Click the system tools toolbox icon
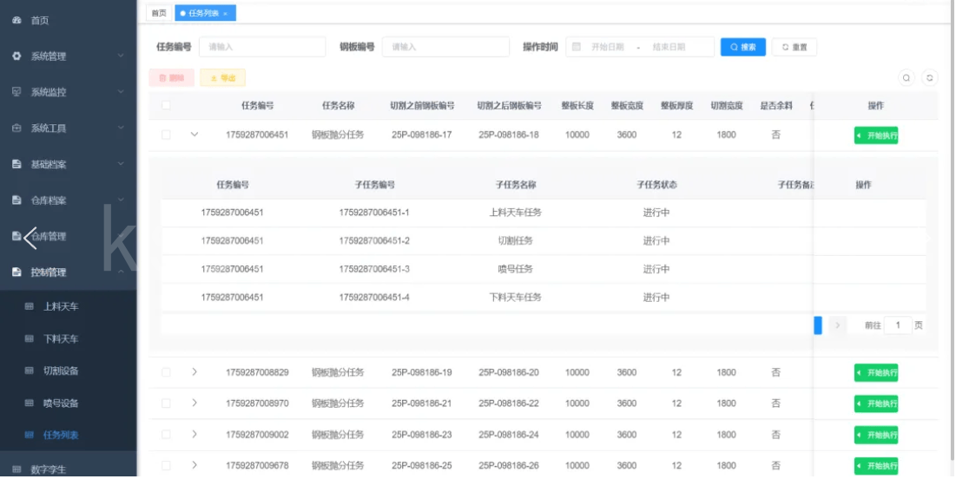Screen dimensions: 956x479 16,128
